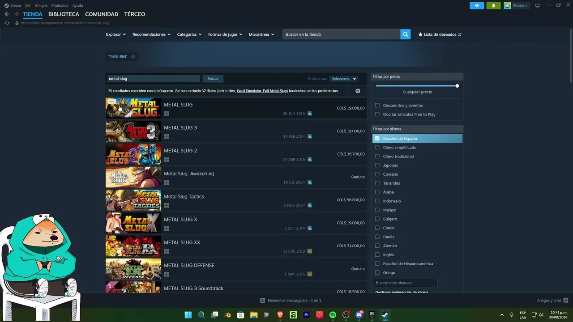Open the Categorías dropdown menu
573x322 pixels.
click(189, 34)
